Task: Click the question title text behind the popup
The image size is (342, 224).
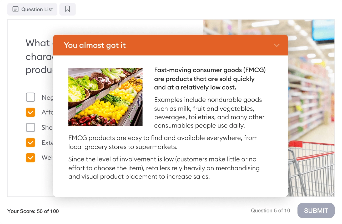Action: click(x=39, y=56)
